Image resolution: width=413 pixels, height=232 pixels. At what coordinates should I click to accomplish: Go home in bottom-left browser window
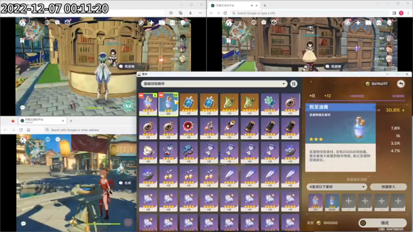pyautogui.click(x=28, y=130)
